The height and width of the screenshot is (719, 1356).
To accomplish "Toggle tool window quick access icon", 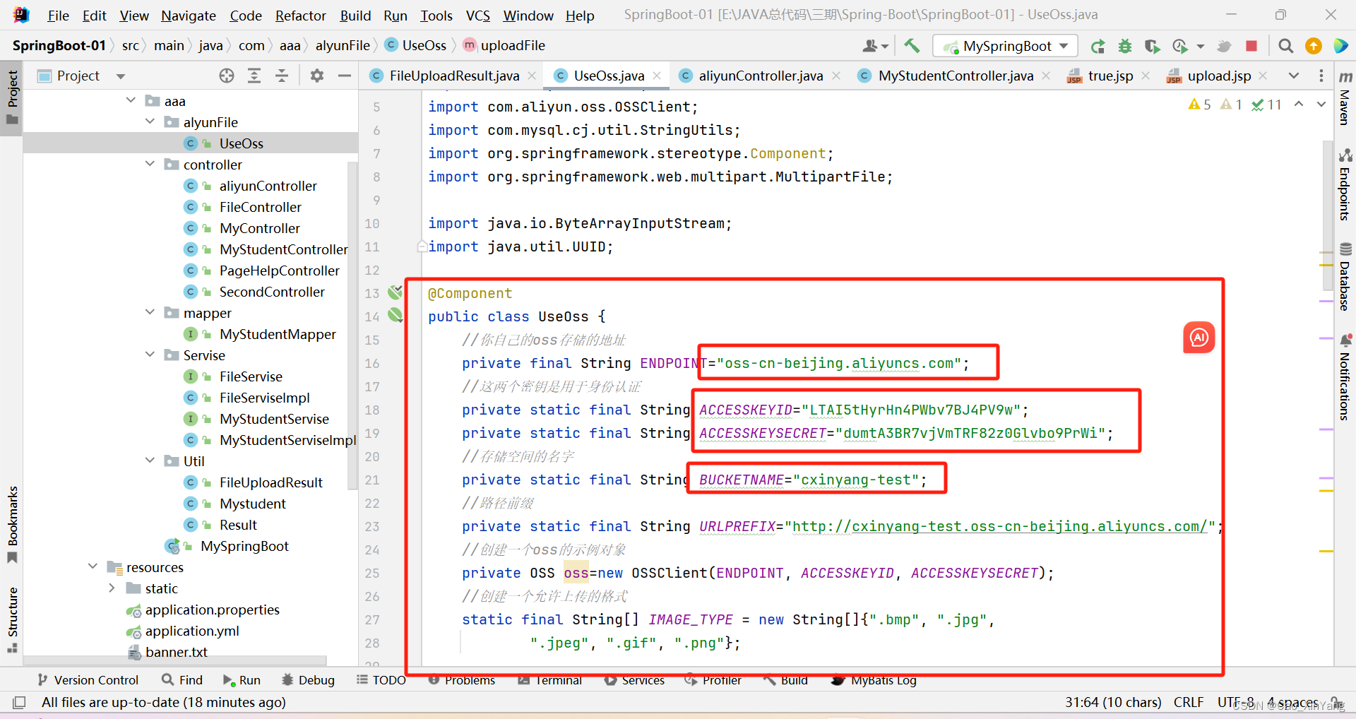I will click(x=19, y=702).
